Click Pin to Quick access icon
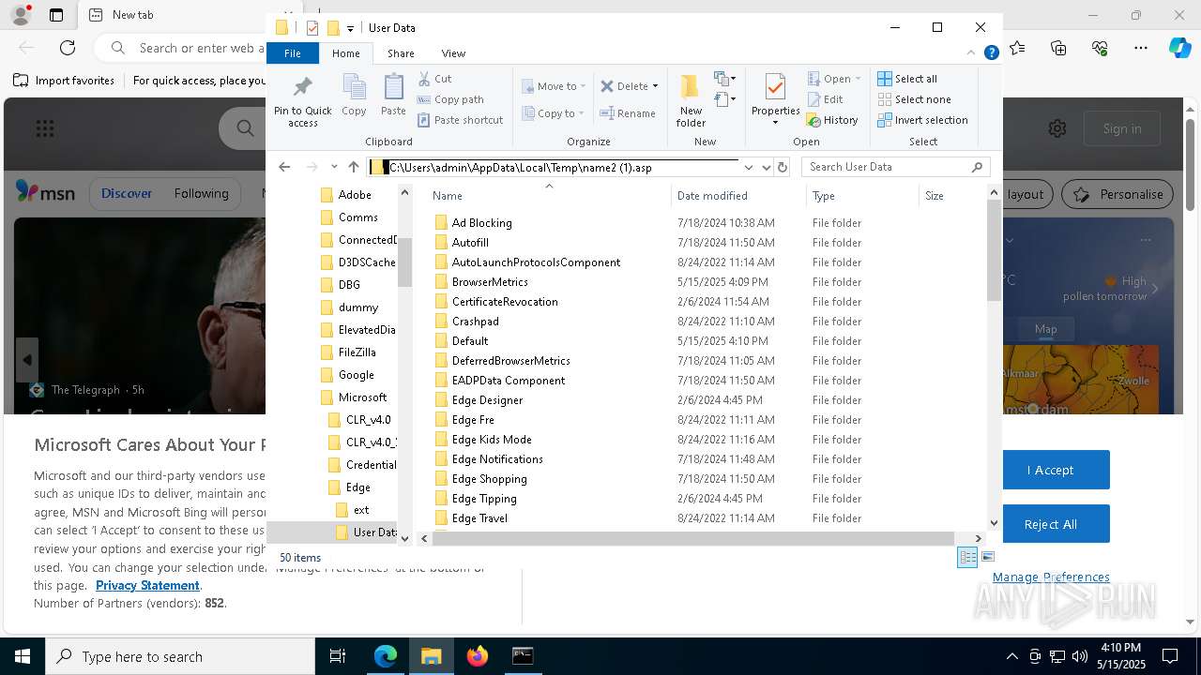1201x675 pixels. pos(302,101)
